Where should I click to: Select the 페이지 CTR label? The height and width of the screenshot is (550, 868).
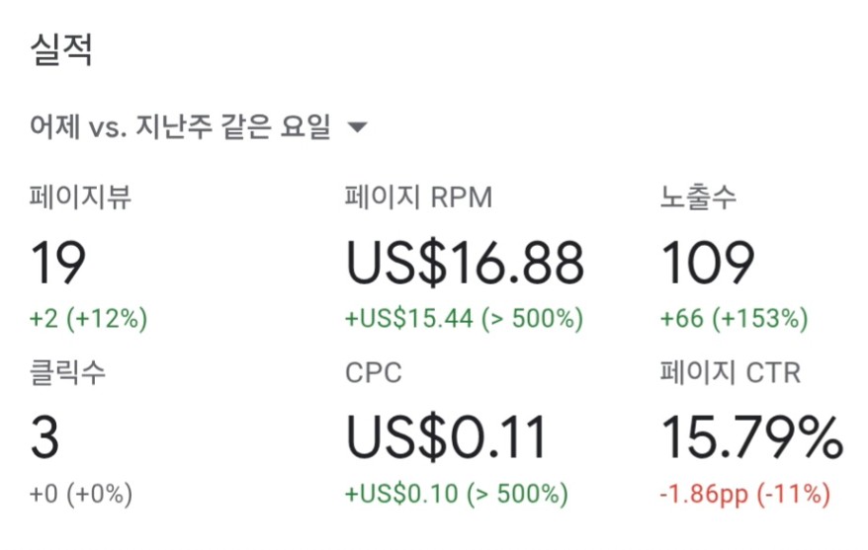coord(731,372)
